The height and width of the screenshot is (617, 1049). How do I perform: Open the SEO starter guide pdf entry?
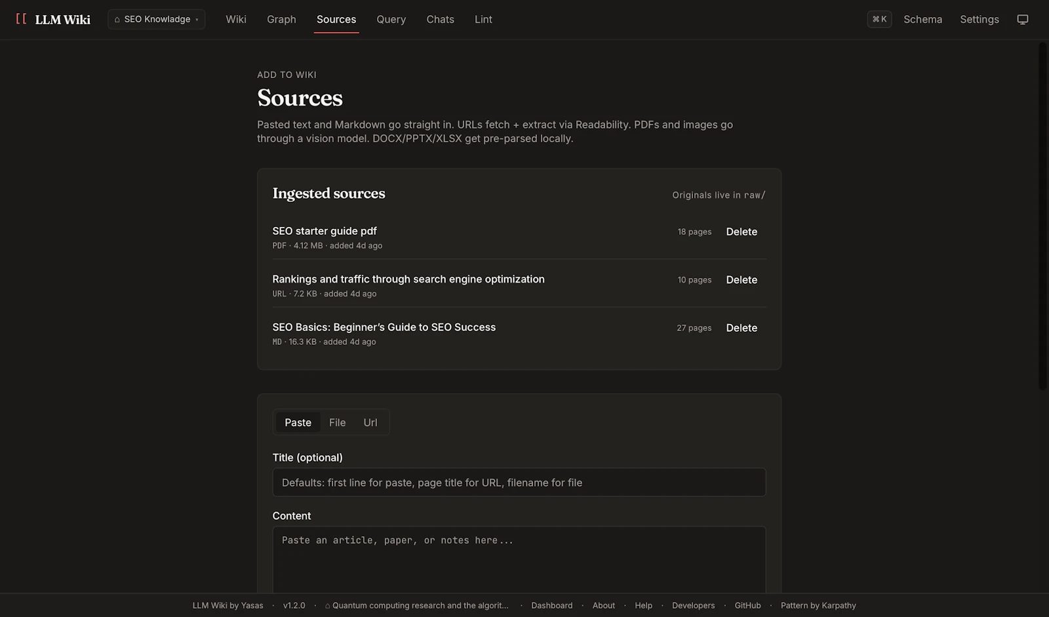tap(325, 231)
